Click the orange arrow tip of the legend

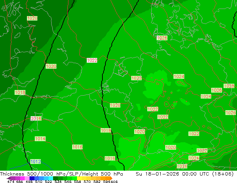111,178
